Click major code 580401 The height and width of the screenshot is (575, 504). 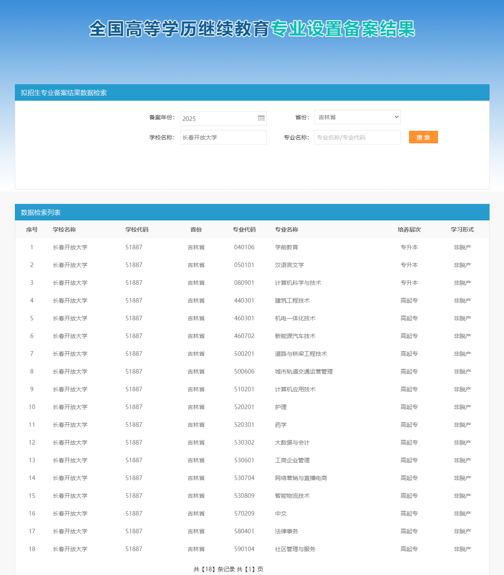pos(244,531)
